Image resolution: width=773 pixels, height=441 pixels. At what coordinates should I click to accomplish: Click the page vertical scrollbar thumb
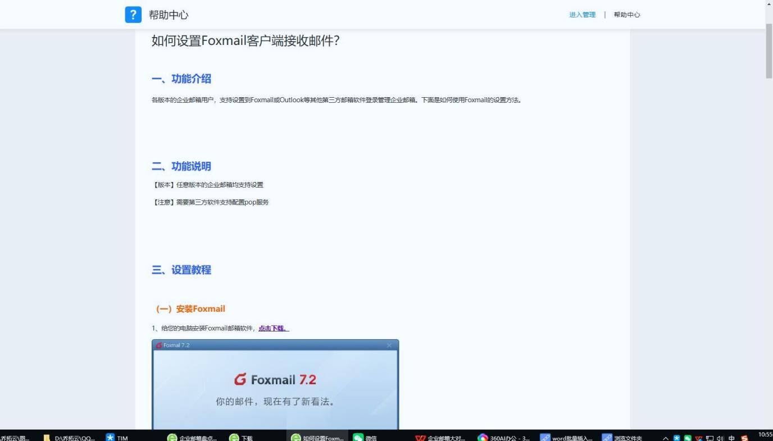tap(769, 51)
